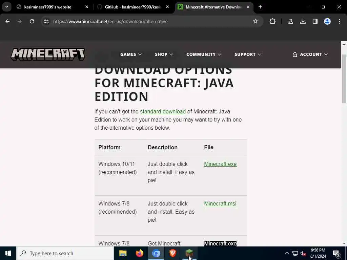Open the Chrome three-dot menu
Image resolution: width=347 pixels, height=260 pixels.
[x=340, y=21]
